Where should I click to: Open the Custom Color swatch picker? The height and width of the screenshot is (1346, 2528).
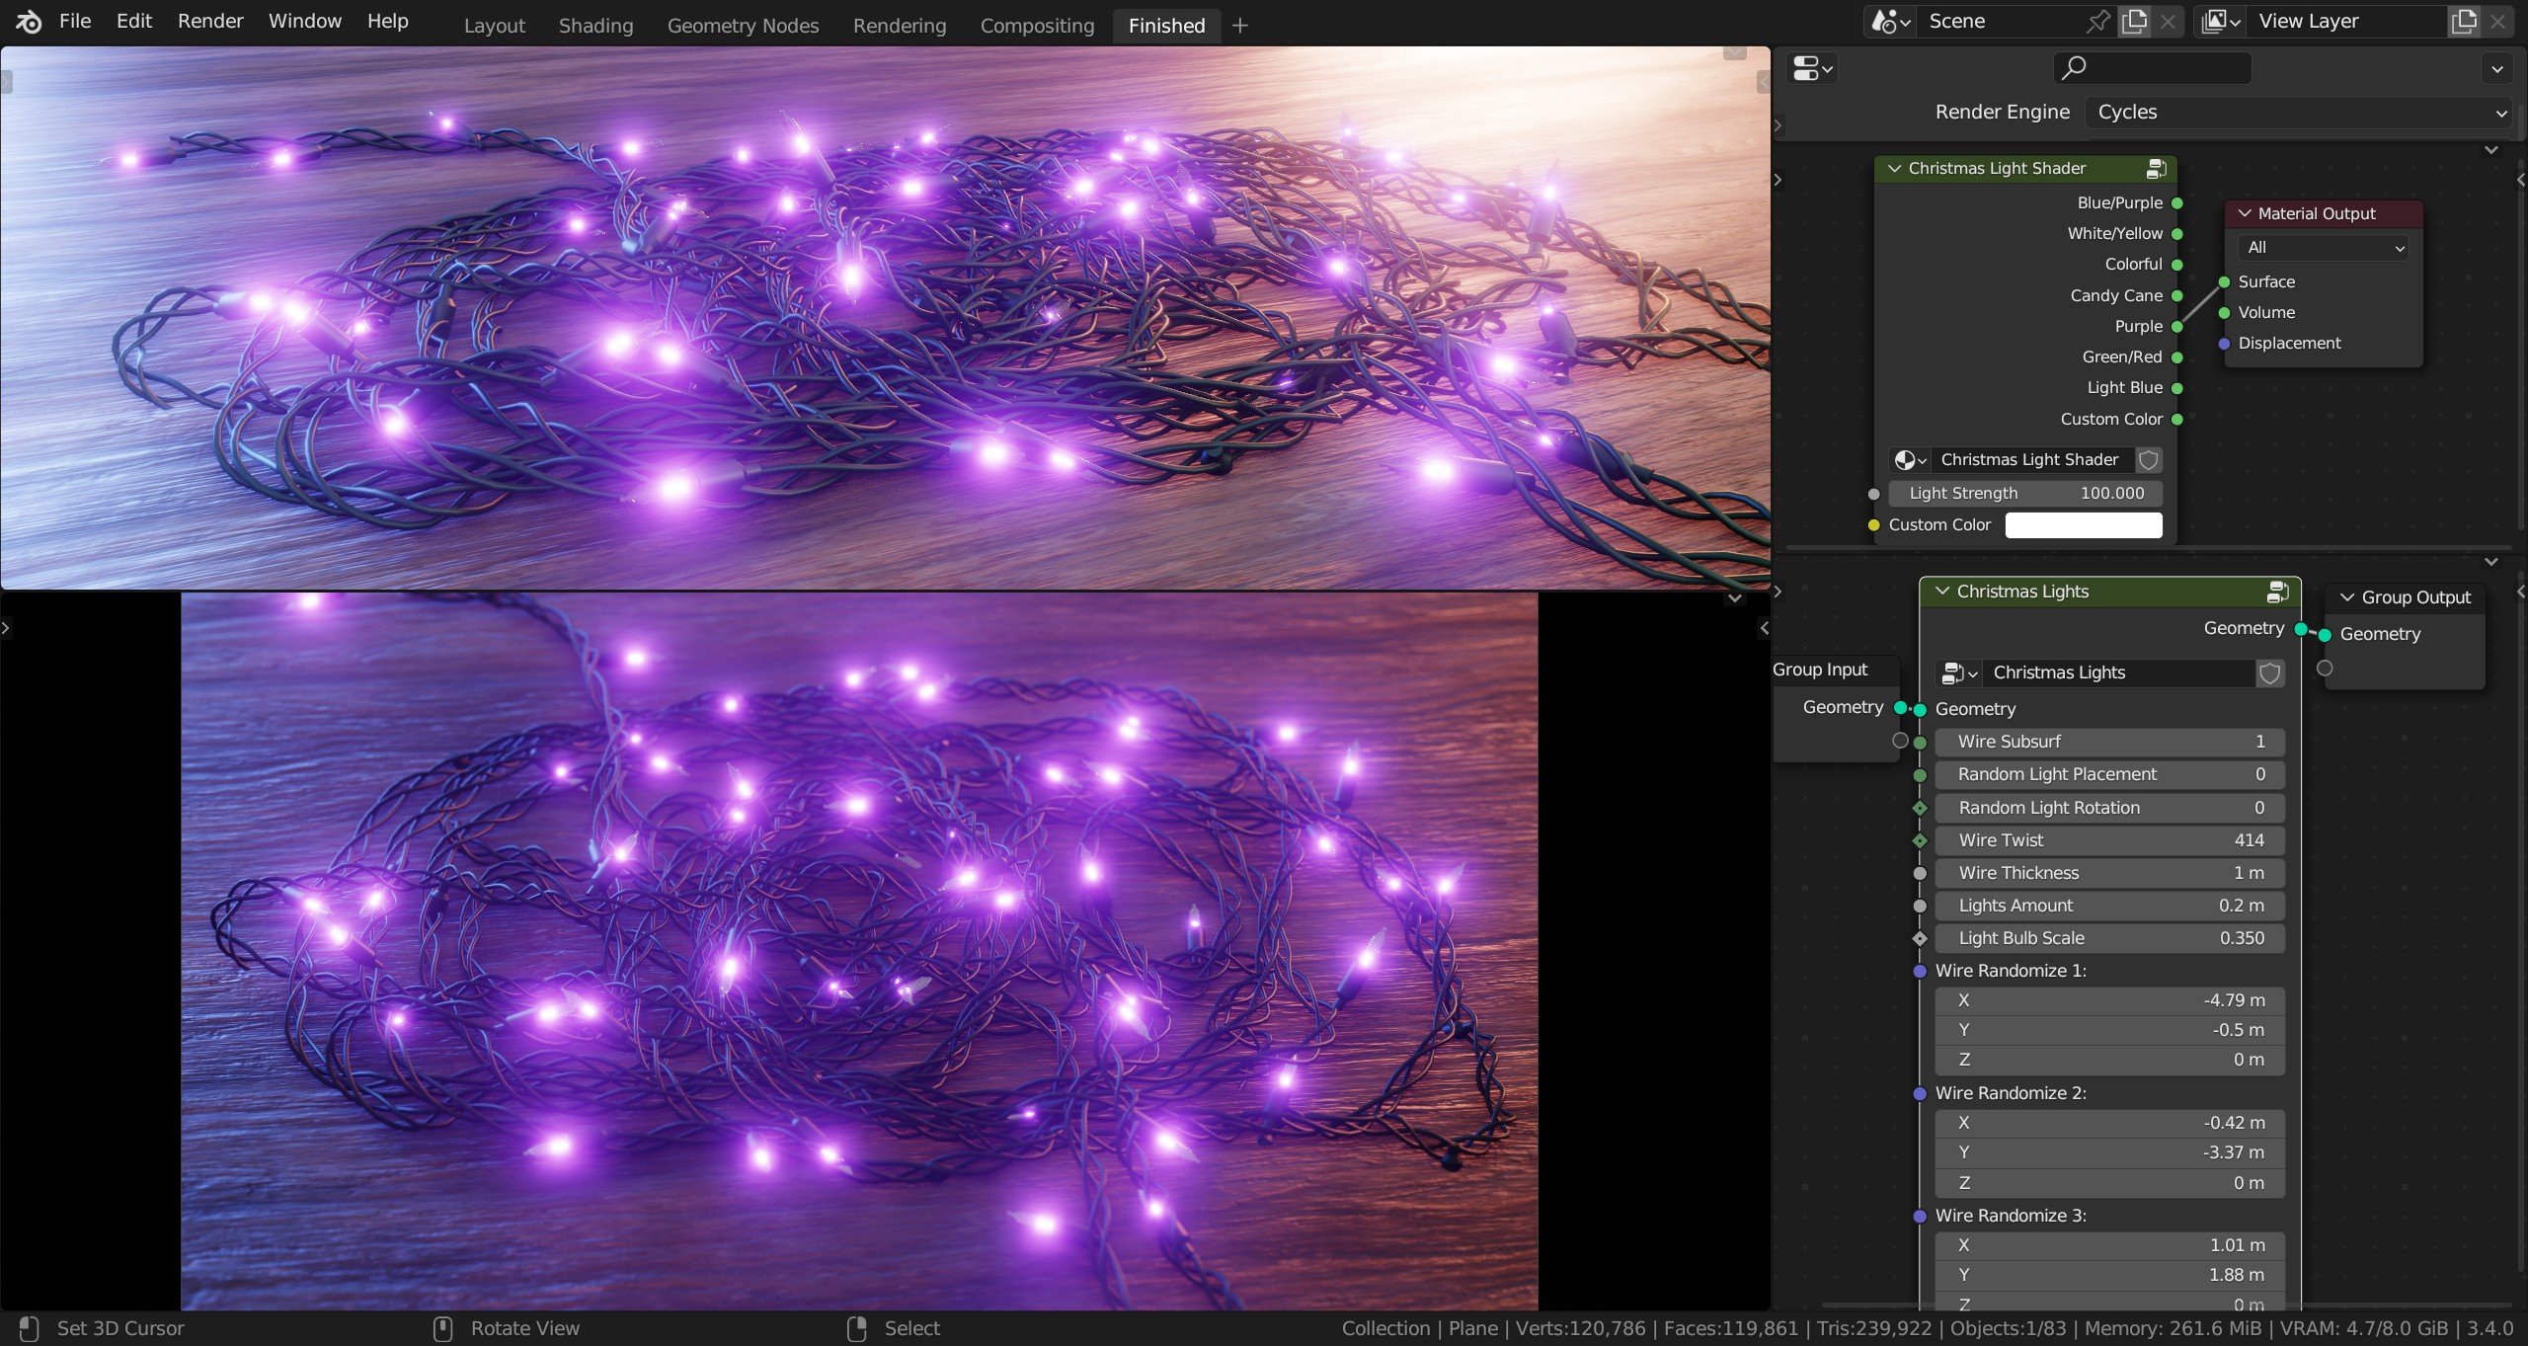pos(2084,524)
